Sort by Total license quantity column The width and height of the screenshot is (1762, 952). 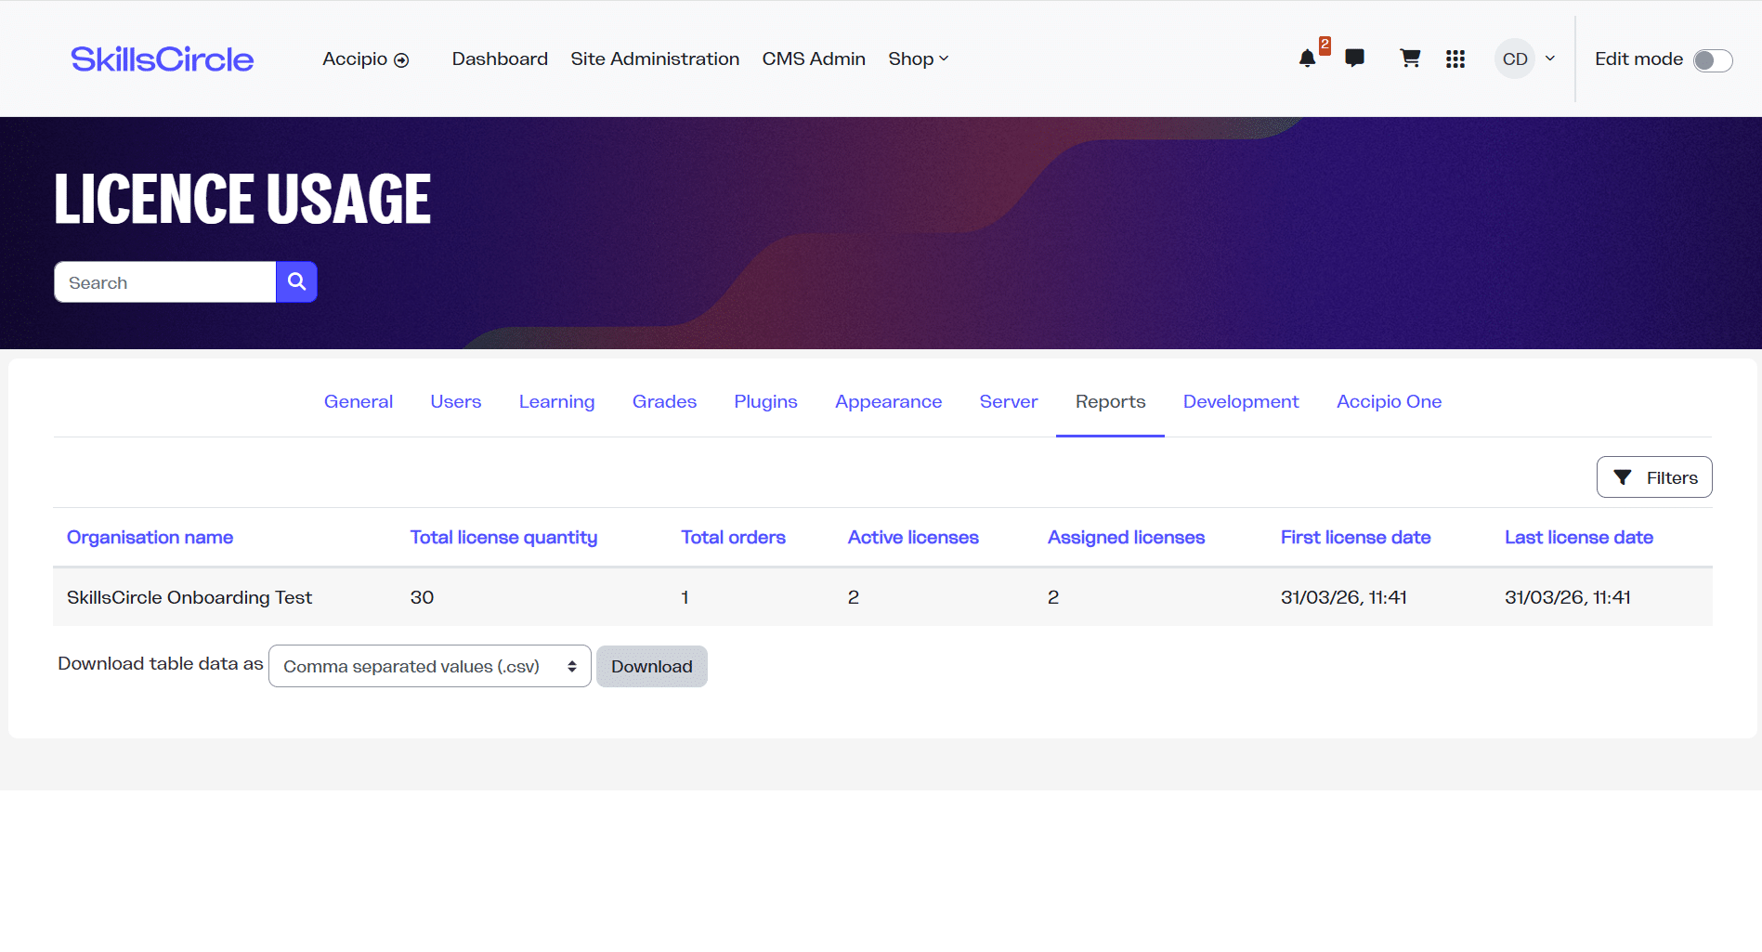pyautogui.click(x=503, y=537)
